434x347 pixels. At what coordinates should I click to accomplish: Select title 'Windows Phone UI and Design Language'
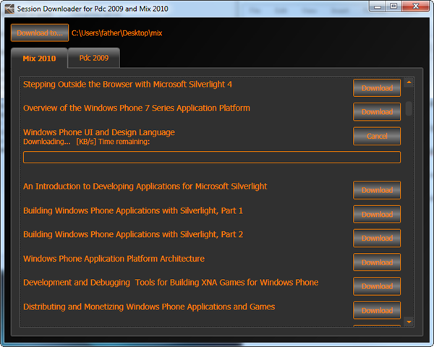coord(99,132)
